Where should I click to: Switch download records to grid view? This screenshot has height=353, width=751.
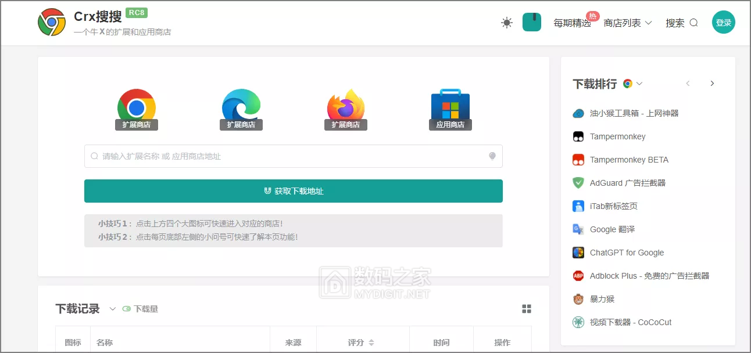(527, 309)
